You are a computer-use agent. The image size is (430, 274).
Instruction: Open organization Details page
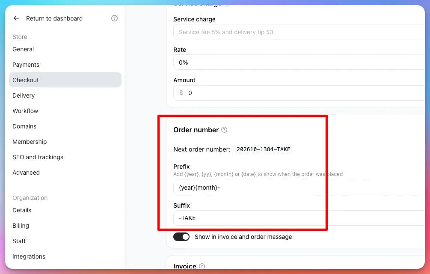(x=22, y=210)
